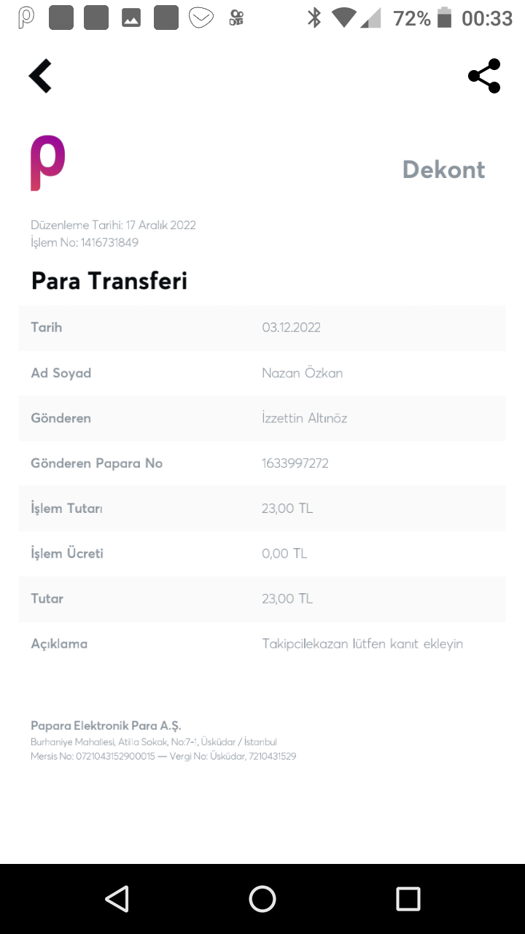Screen dimensions: 525x934
Task: Tap the mail envelope notification icon
Action: 201,18
